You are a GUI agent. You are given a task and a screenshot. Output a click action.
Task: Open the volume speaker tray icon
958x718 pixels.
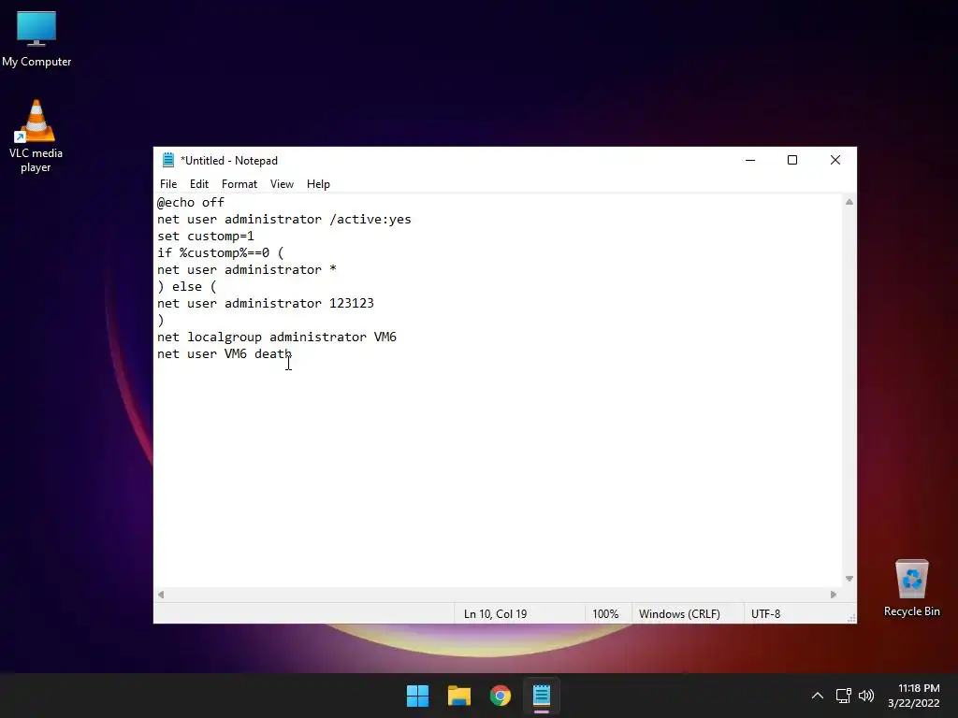tap(866, 696)
